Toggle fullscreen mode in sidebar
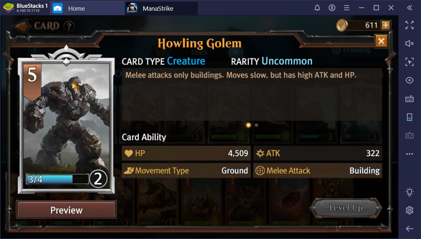Screen dimensions: 421x239 point(409,25)
